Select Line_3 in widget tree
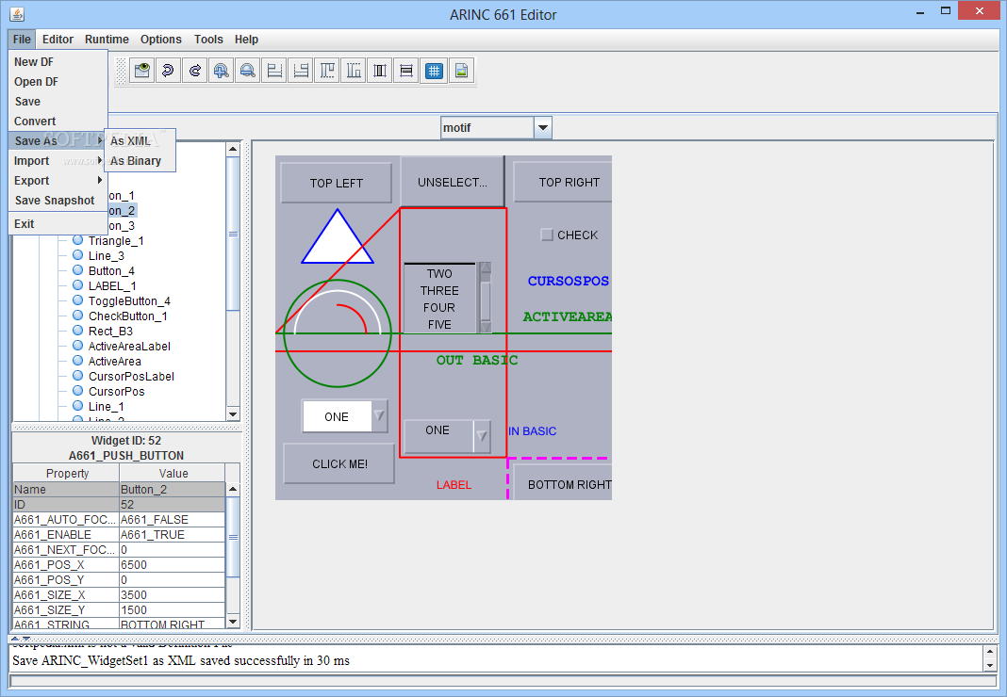The image size is (1007, 697). (x=106, y=255)
